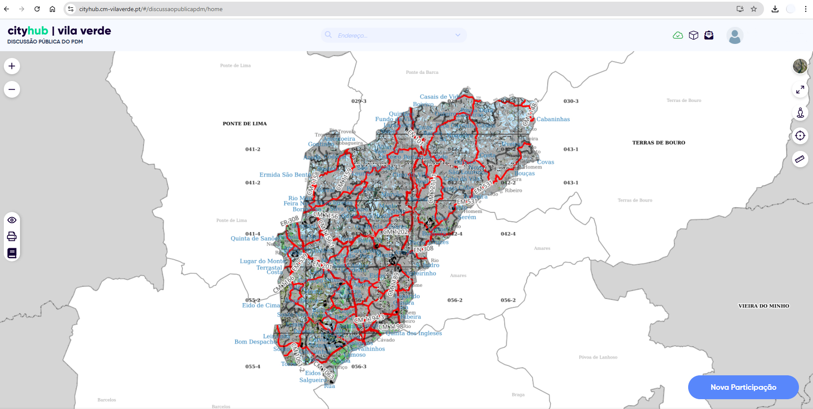
Task: Expand the Endereço search dropdown arrow
Action: tap(458, 35)
